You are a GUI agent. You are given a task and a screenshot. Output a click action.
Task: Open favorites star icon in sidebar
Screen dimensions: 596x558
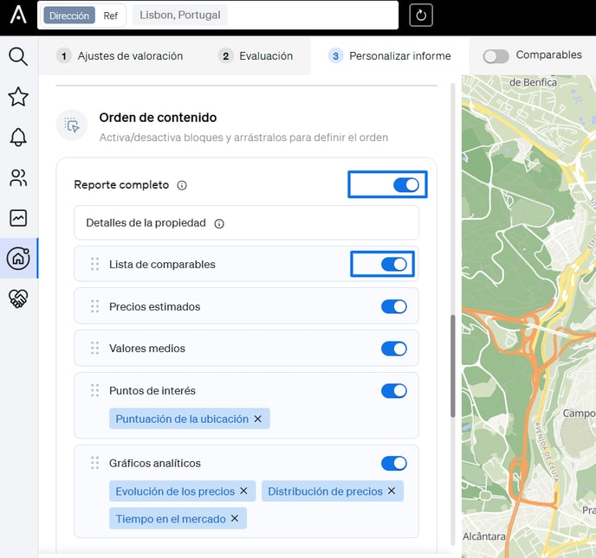tap(18, 97)
